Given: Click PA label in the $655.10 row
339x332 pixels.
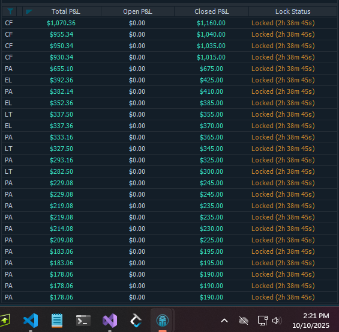Looking at the screenshot, I should 8,69.
